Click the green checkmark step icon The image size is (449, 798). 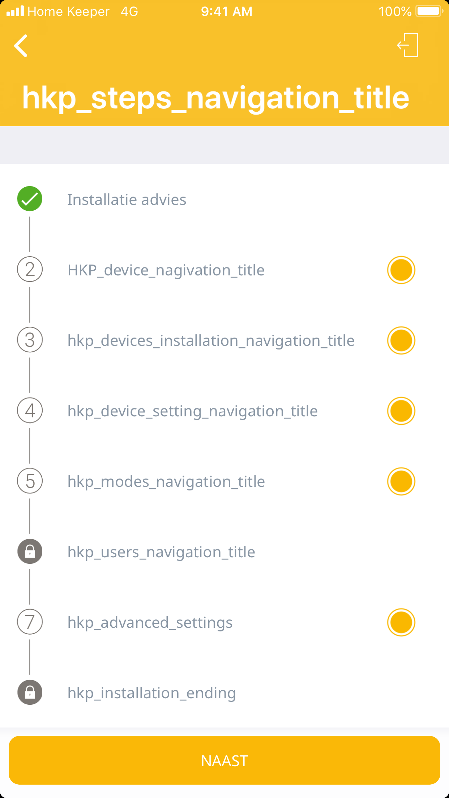[30, 199]
